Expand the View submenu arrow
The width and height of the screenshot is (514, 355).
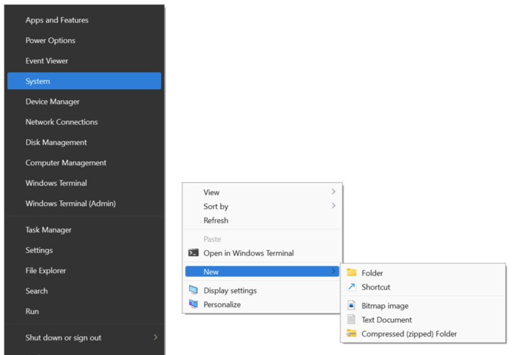click(333, 192)
